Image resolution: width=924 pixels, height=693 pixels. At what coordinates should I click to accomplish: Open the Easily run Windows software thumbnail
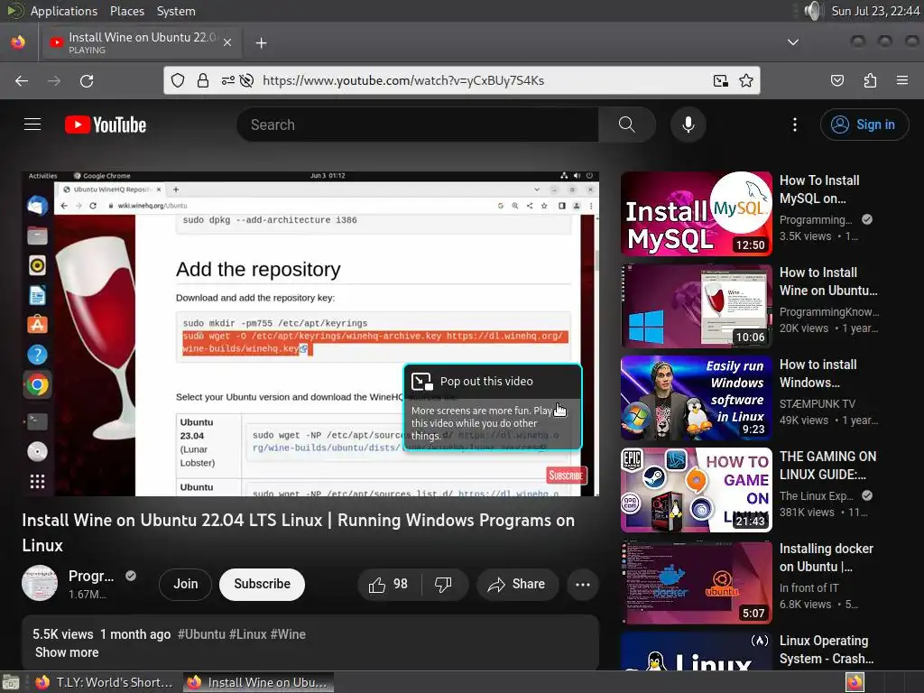coord(696,398)
